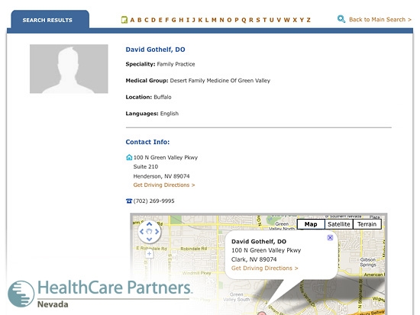Switch map view to Satellite
Viewport: 420px width, 315px height.
[x=339, y=224]
